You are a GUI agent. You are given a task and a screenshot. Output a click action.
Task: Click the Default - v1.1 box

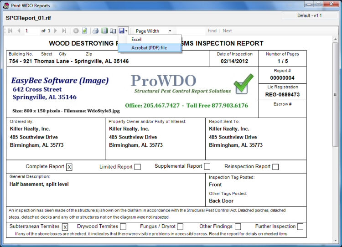(309, 15)
